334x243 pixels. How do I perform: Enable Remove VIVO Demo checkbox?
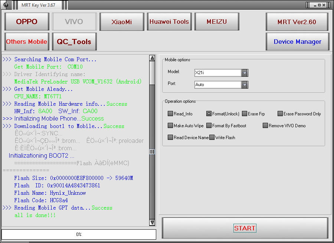[265, 126]
